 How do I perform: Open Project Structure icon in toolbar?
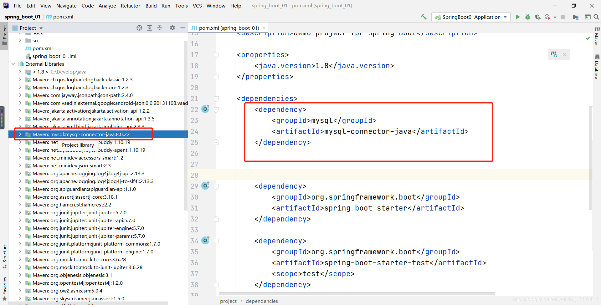575,17
